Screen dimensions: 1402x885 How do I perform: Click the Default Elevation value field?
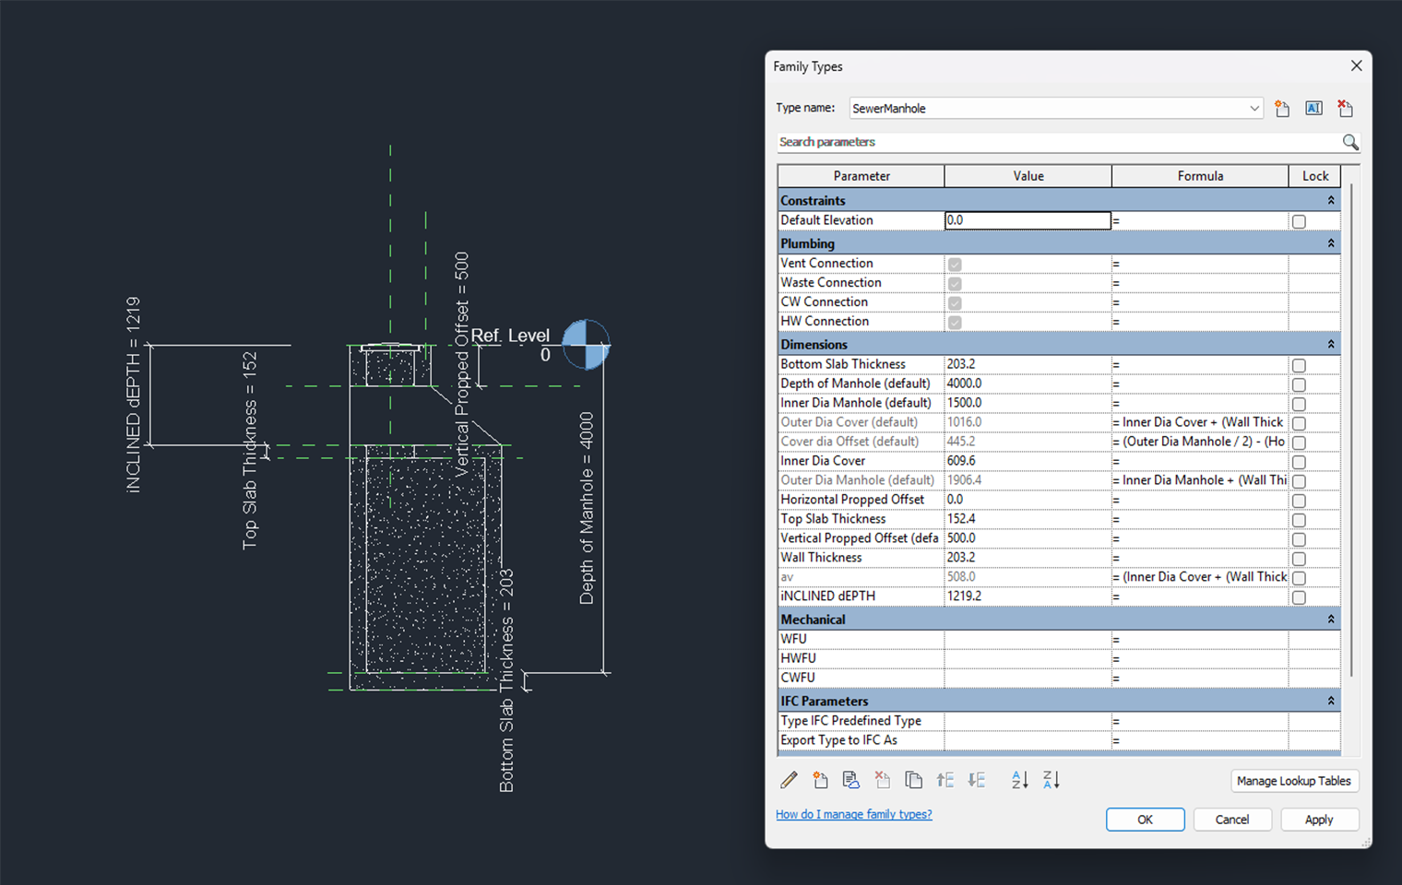point(1028,220)
